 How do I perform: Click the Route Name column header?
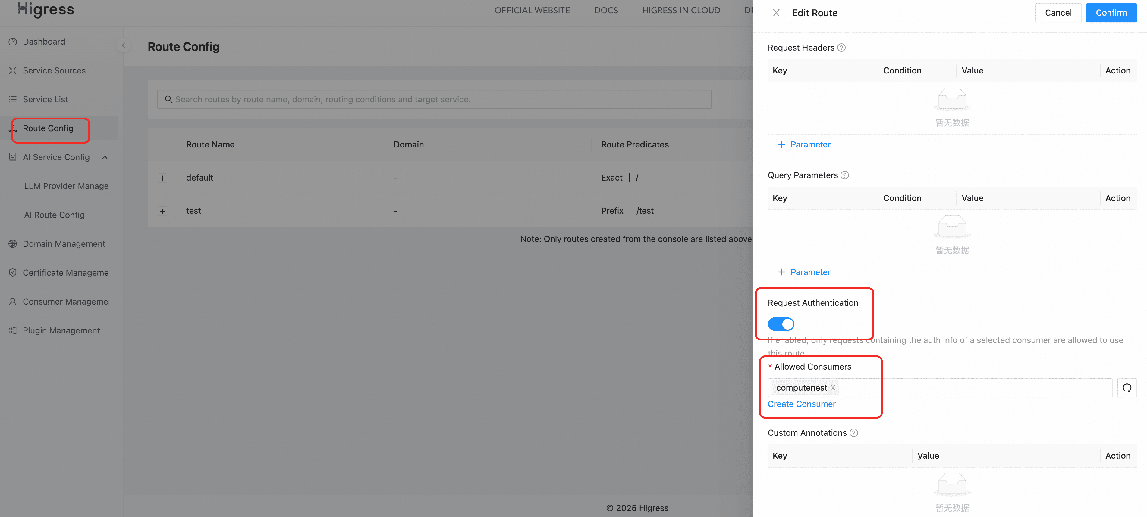210,144
